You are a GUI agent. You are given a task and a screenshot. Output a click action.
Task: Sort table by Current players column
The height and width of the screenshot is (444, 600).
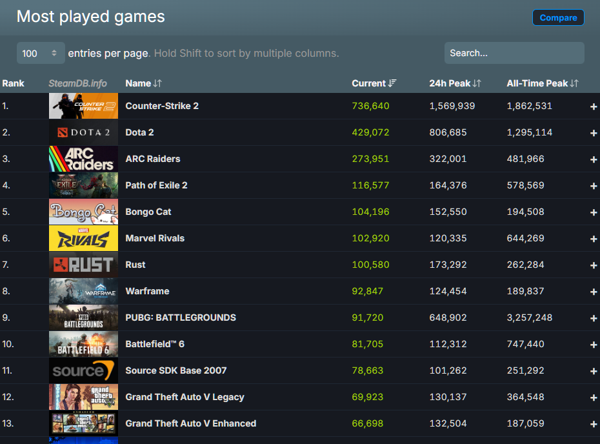374,83
